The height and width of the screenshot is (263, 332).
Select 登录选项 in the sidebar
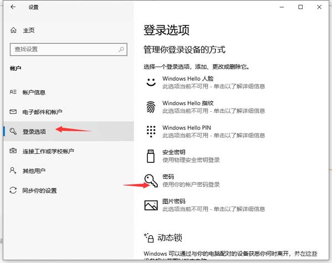pyautogui.click(x=69, y=131)
